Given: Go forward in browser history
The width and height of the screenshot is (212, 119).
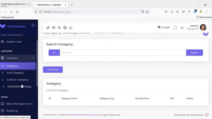Looking at the screenshot, I should point(6,12).
